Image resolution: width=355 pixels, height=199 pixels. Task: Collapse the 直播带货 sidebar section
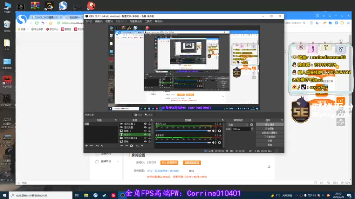pos(118,161)
